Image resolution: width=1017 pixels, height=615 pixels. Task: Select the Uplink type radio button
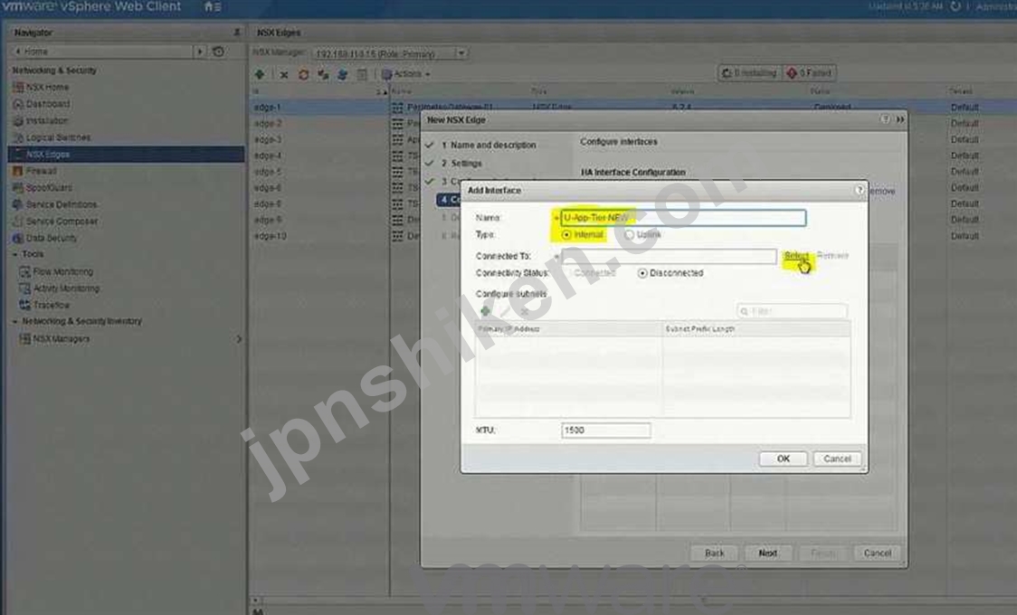pos(629,234)
